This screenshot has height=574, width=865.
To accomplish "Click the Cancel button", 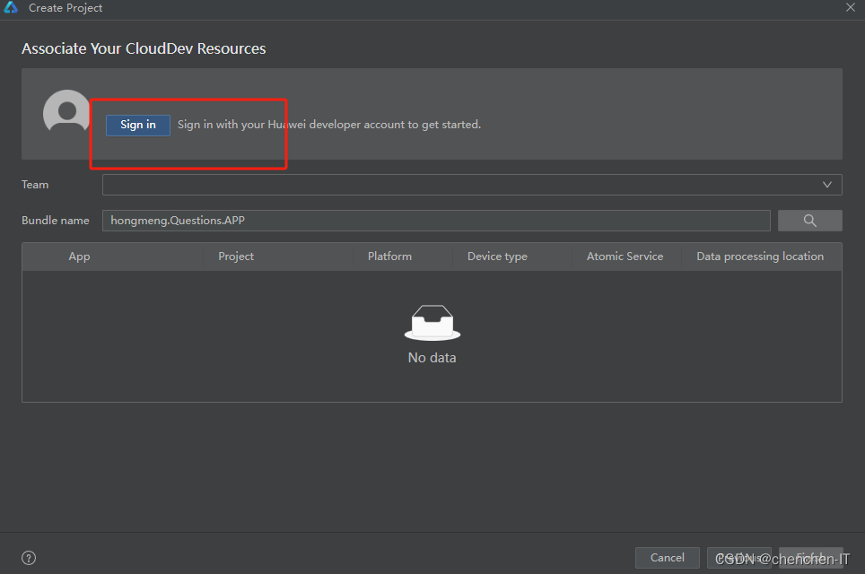I will pos(667,558).
